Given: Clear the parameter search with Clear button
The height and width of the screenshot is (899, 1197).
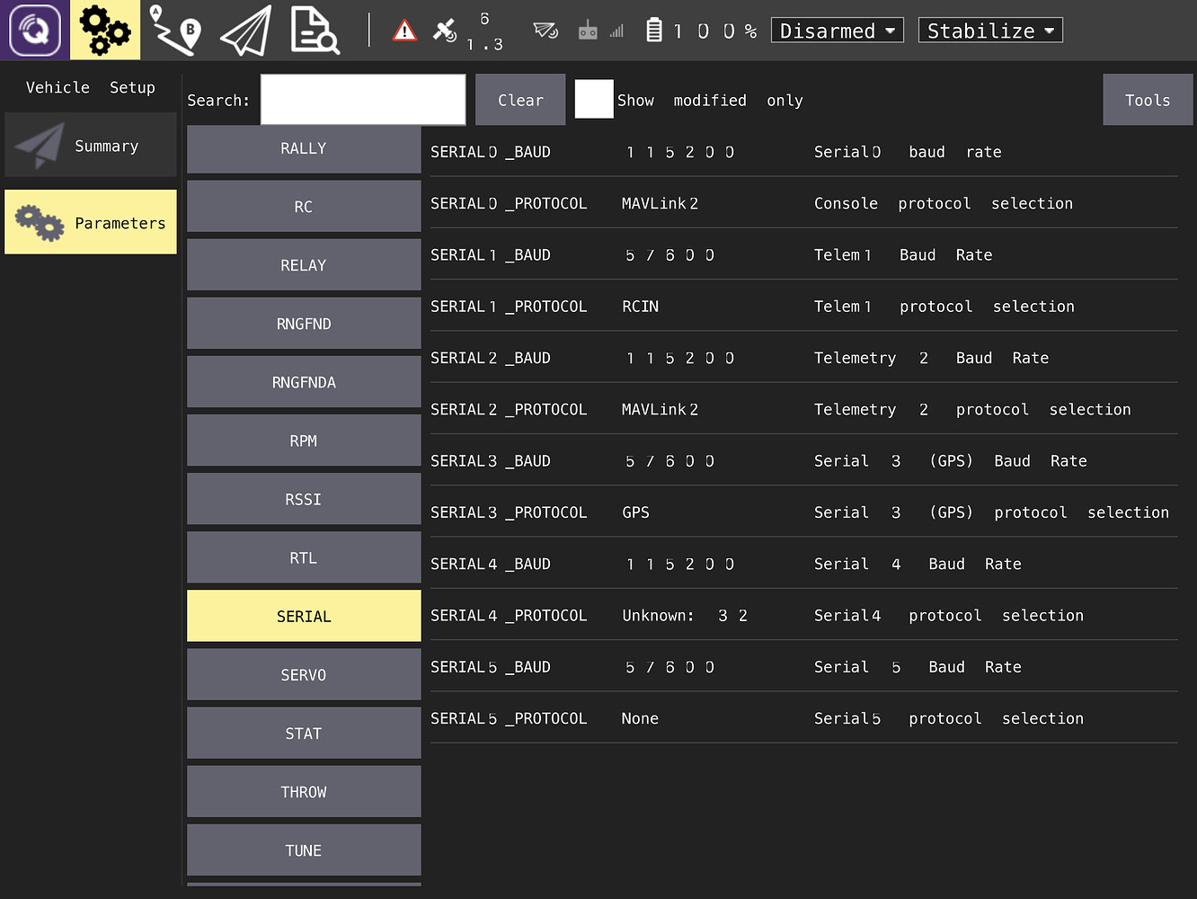Looking at the screenshot, I should [520, 100].
